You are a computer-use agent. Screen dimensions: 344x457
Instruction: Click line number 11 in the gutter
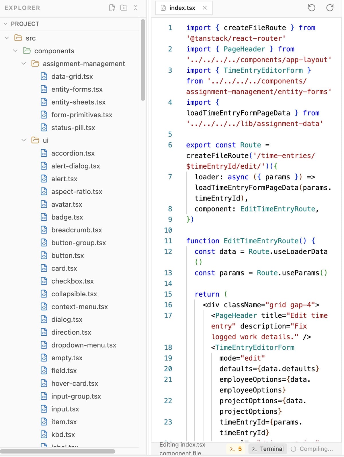click(168, 241)
